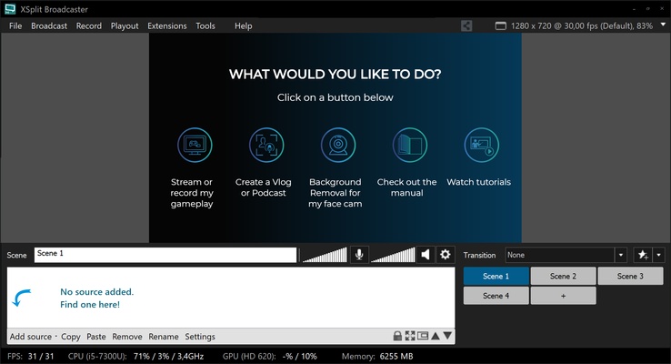Switch to Scene 4
This screenshot has width=671, height=364.
tap(496, 296)
